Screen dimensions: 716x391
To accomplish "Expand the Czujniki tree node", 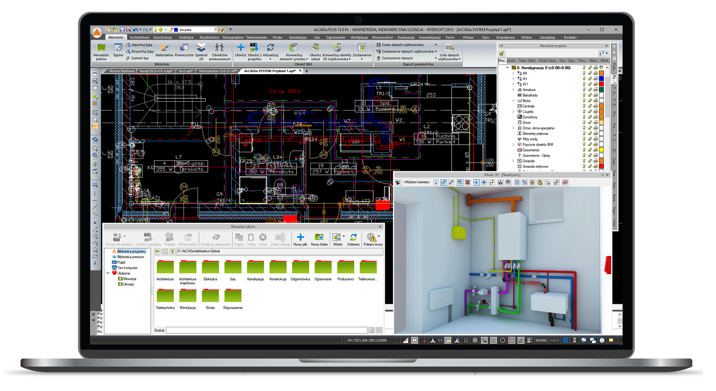I will click(513, 112).
